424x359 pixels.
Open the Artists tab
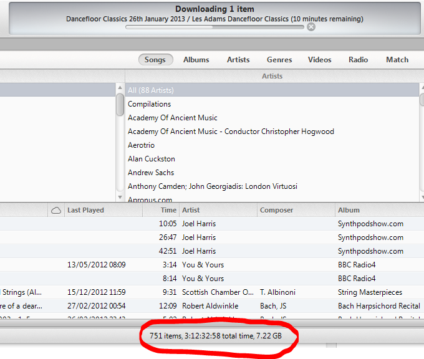[x=238, y=60]
